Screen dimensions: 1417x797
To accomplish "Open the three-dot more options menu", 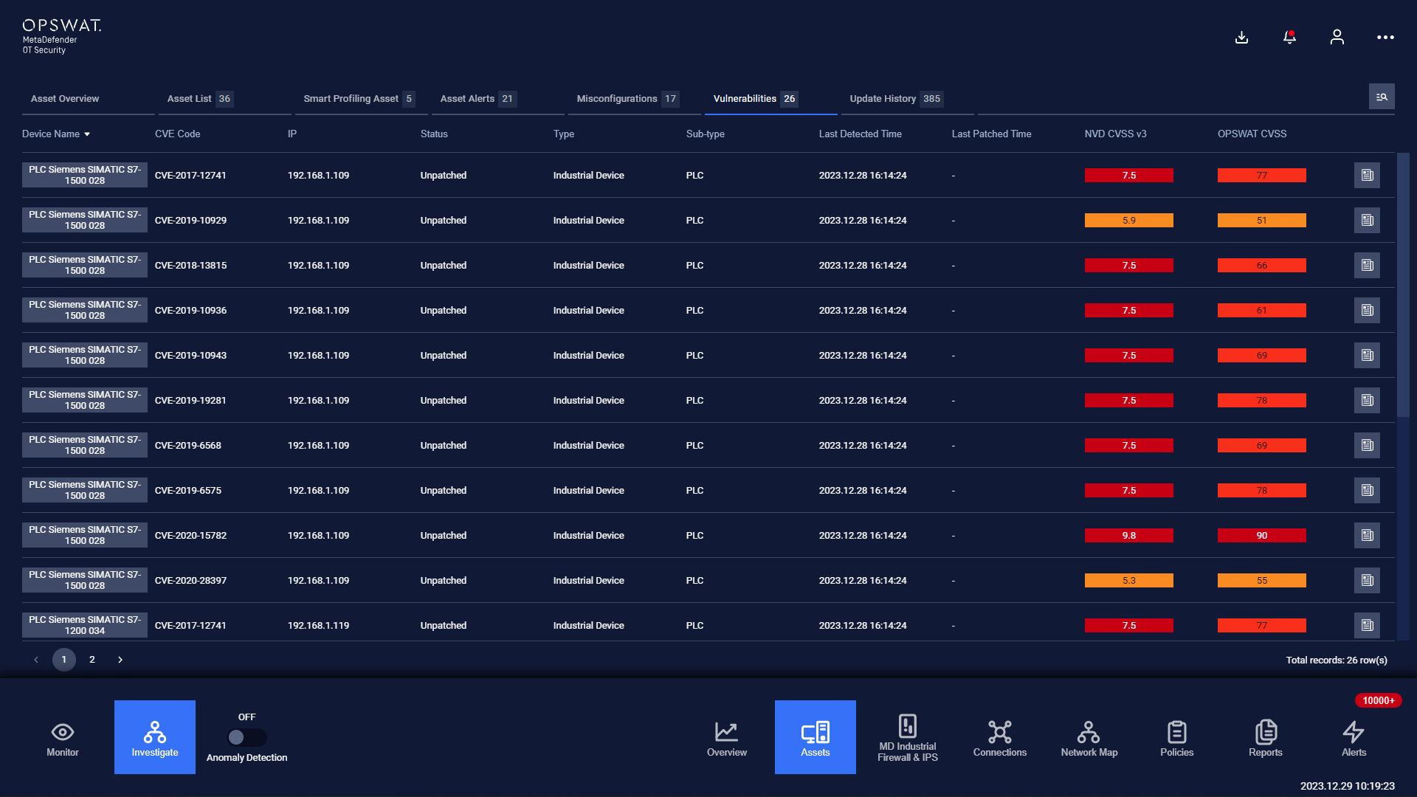I will click(1385, 37).
